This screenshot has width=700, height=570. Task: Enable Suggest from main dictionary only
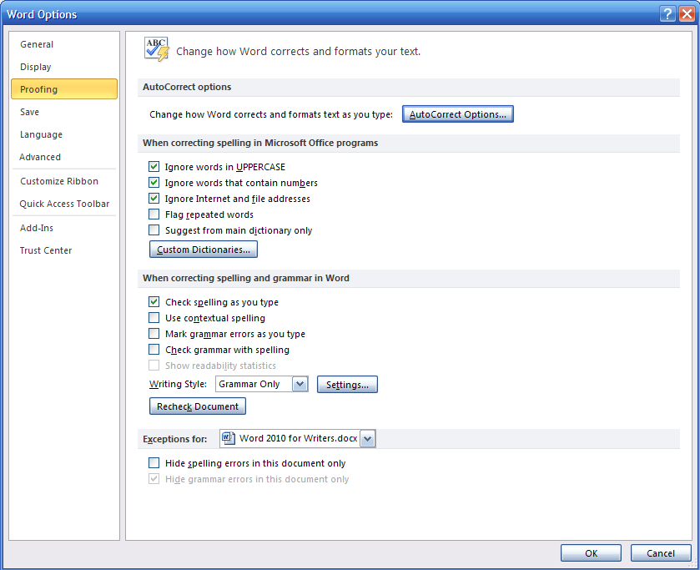pos(154,230)
